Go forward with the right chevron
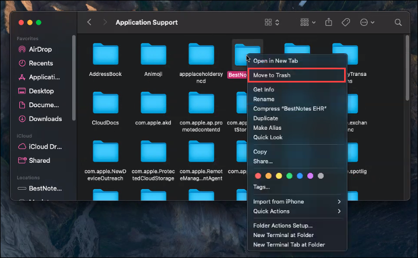The image size is (418, 258). [105, 23]
